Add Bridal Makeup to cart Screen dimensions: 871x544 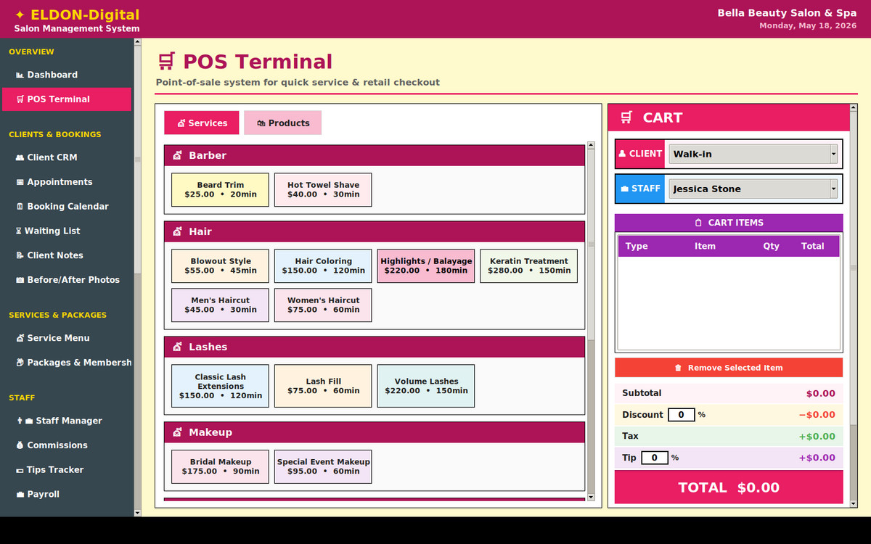click(x=220, y=466)
